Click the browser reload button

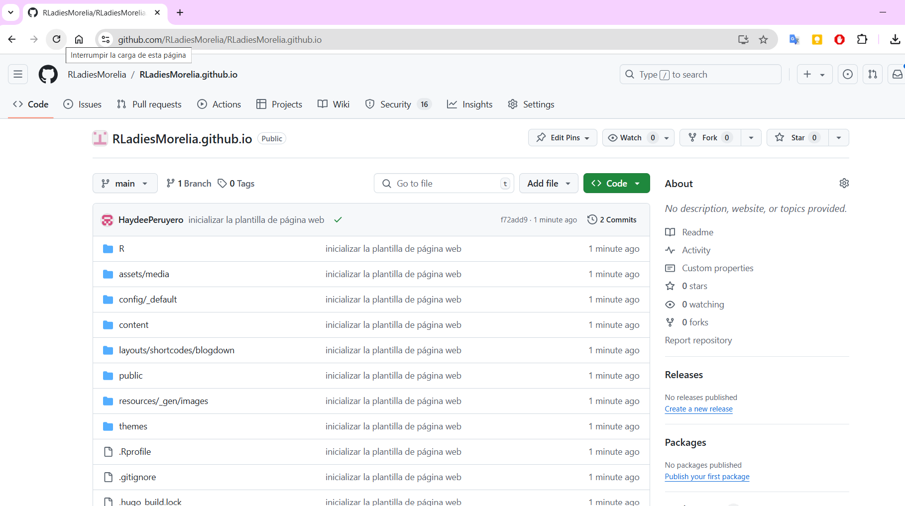coord(56,39)
